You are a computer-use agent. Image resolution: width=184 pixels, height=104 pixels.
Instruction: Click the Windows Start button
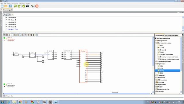(x=2, y=102)
